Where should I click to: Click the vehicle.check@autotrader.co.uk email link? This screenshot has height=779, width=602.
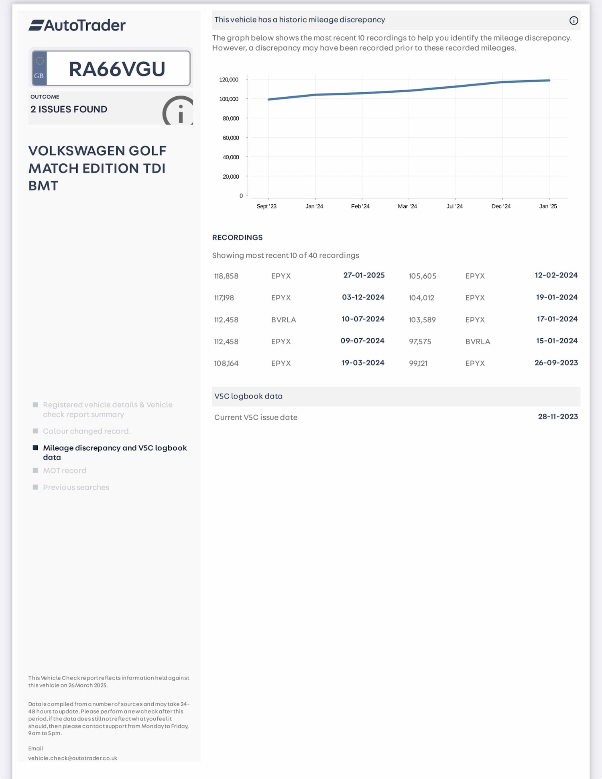pyautogui.click(x=73, y=758)
